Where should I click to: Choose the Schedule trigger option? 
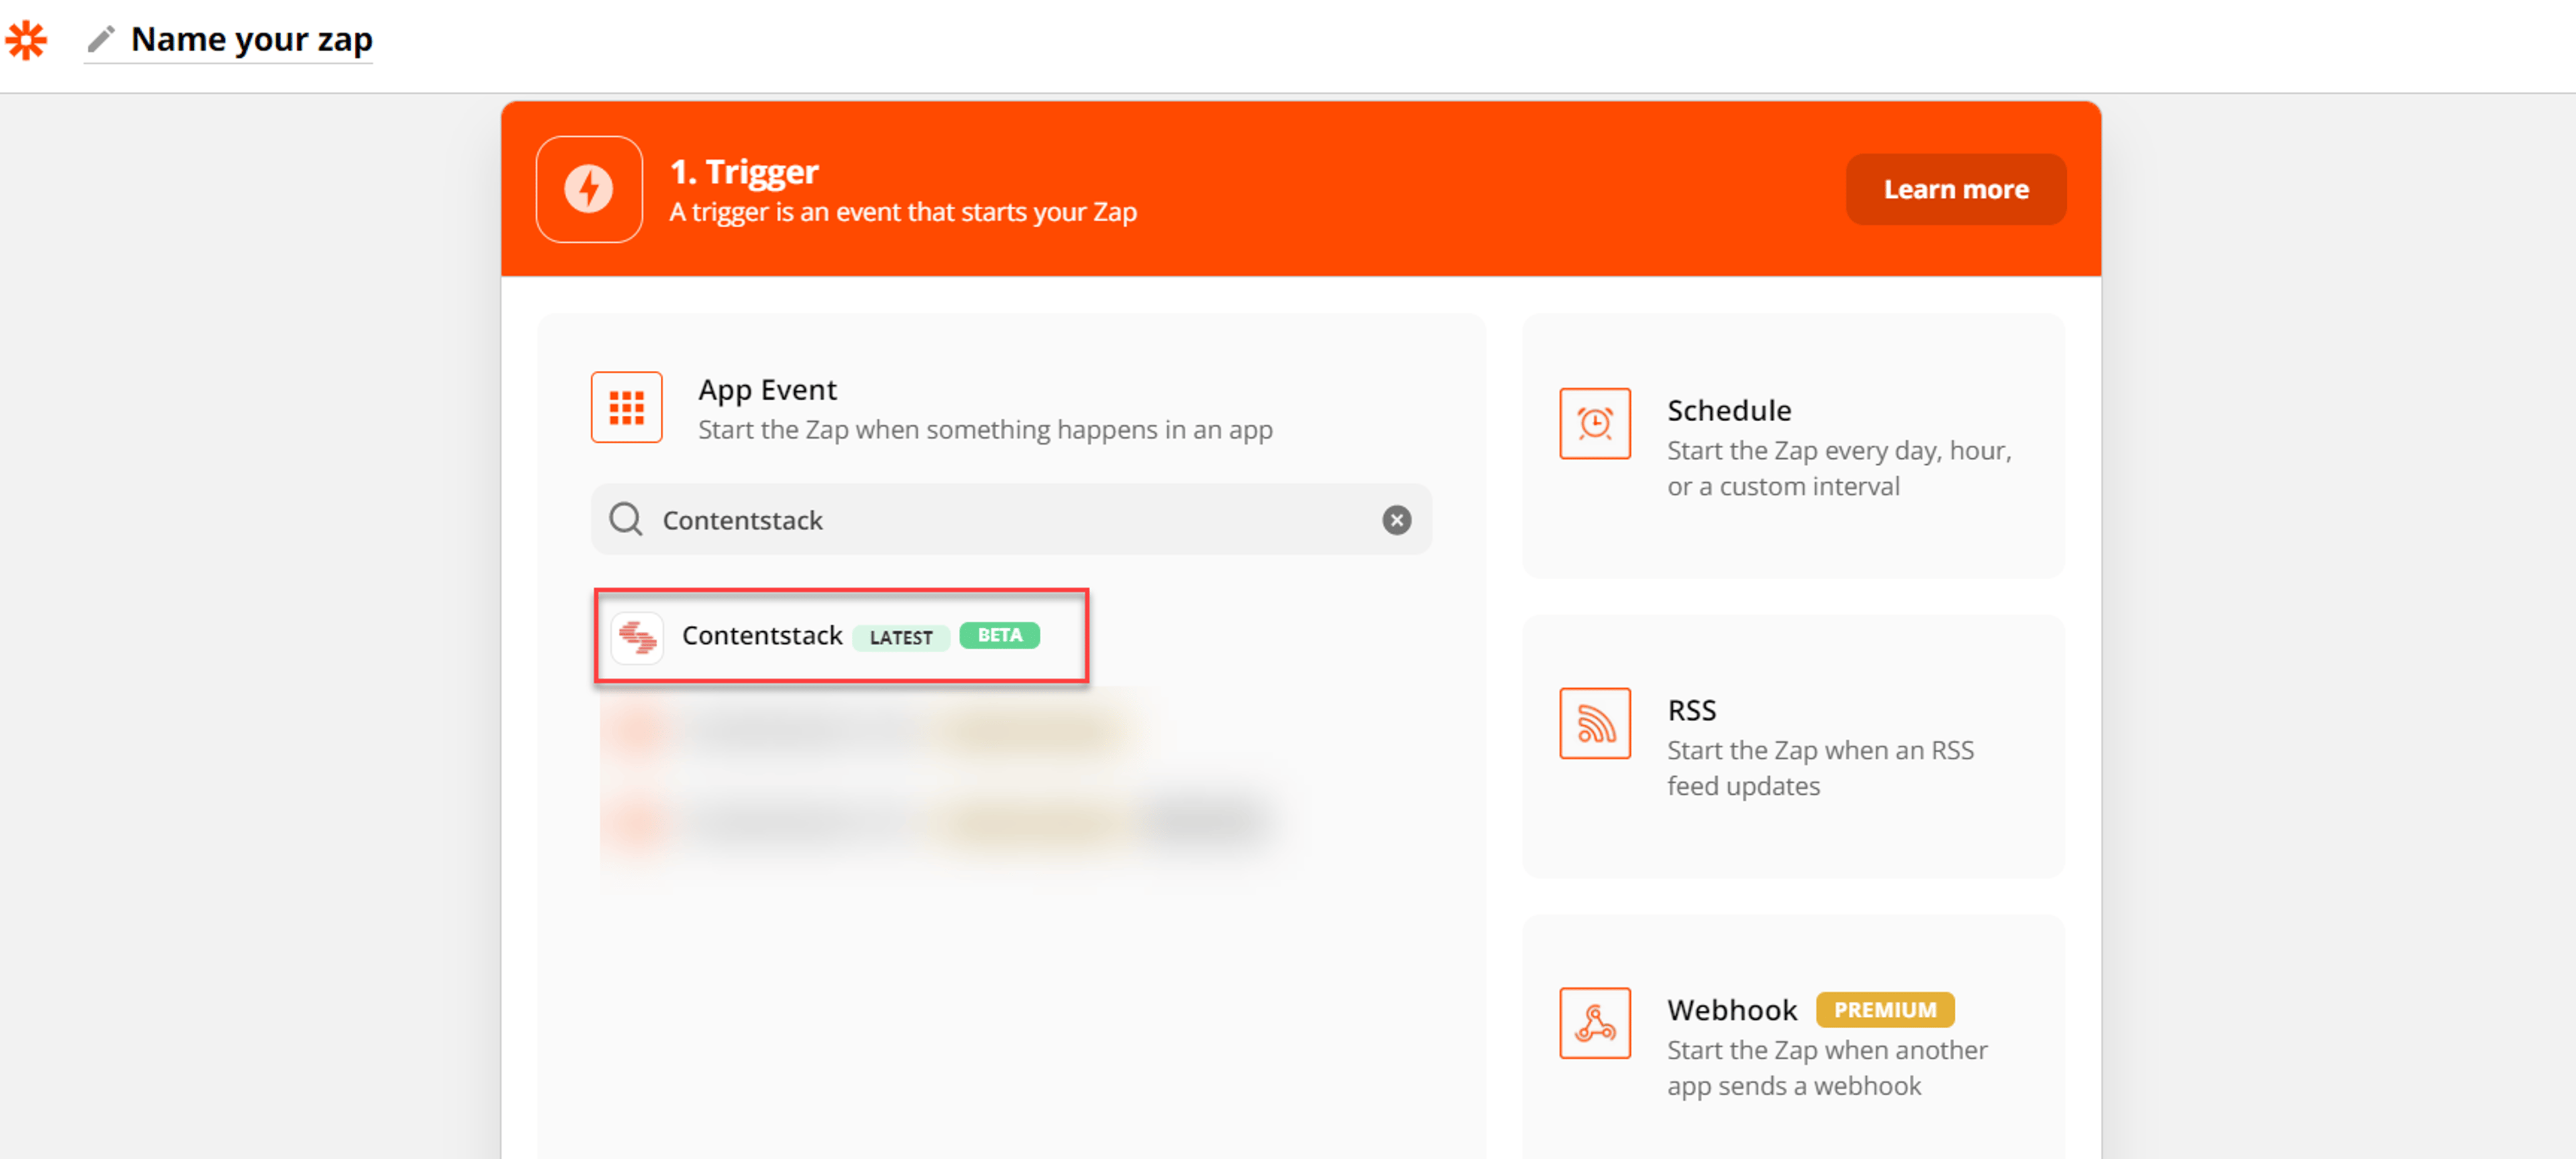[1793, 446]
